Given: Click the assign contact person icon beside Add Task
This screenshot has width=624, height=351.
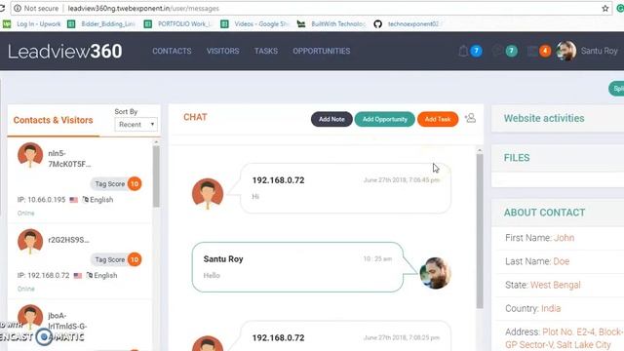Looking at the screenshot, I should [470, 118].
